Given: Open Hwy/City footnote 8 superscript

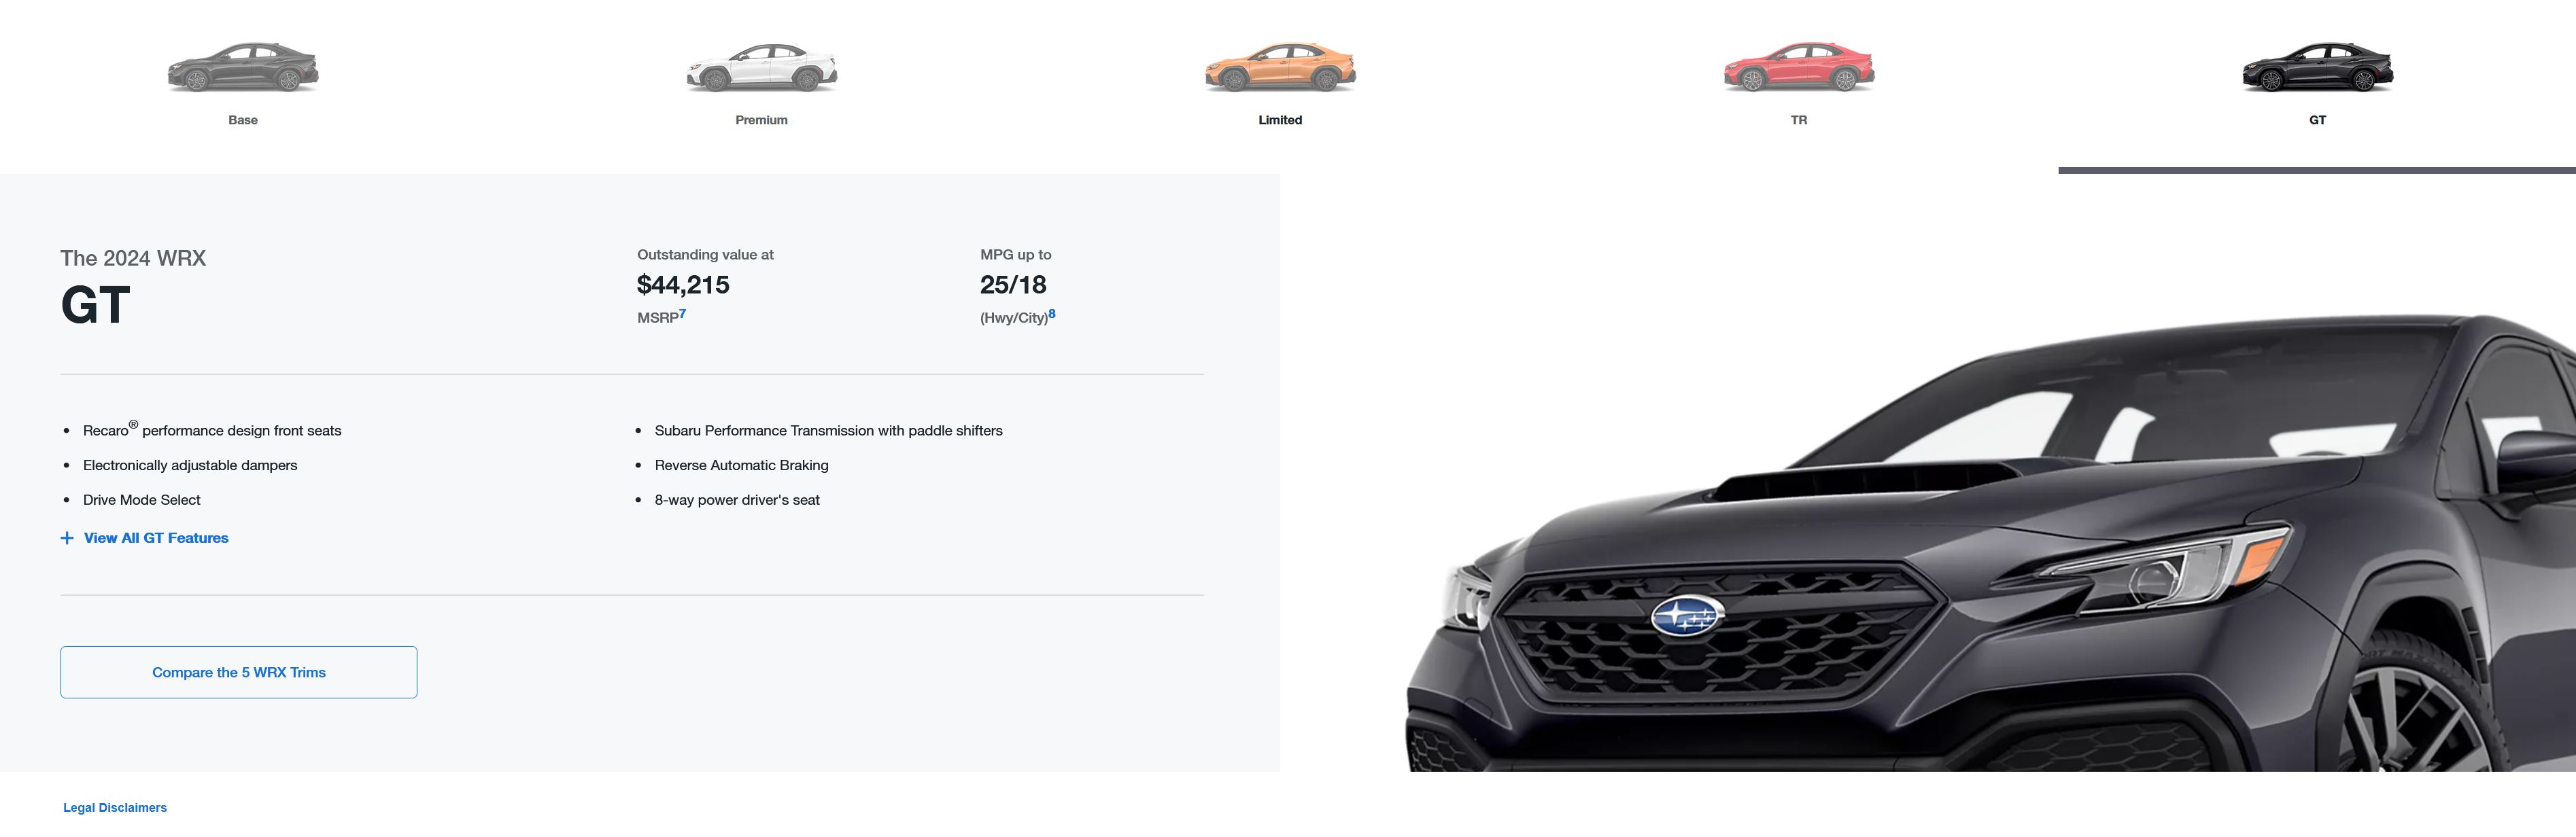Looking at the screenshot, I should pos(1052,314).
